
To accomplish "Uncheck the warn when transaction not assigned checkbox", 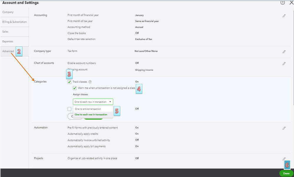I will pyautogui.click(x=75, y=88).
